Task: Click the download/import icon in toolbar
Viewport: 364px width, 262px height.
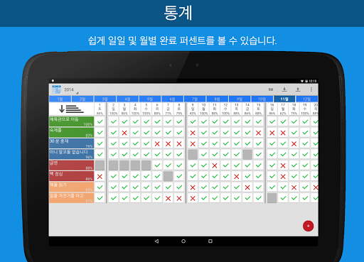Action: click(284, 89)
